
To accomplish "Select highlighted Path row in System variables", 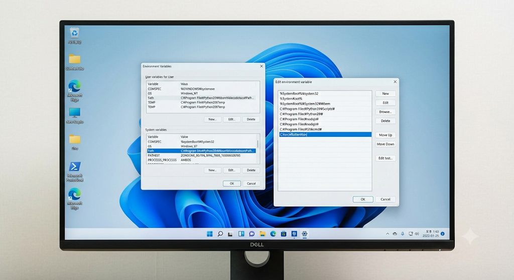I will (201, 151).
